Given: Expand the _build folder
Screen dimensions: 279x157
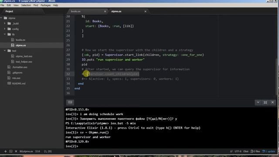Looking at the screenshot, I should [x=5, y=23].
